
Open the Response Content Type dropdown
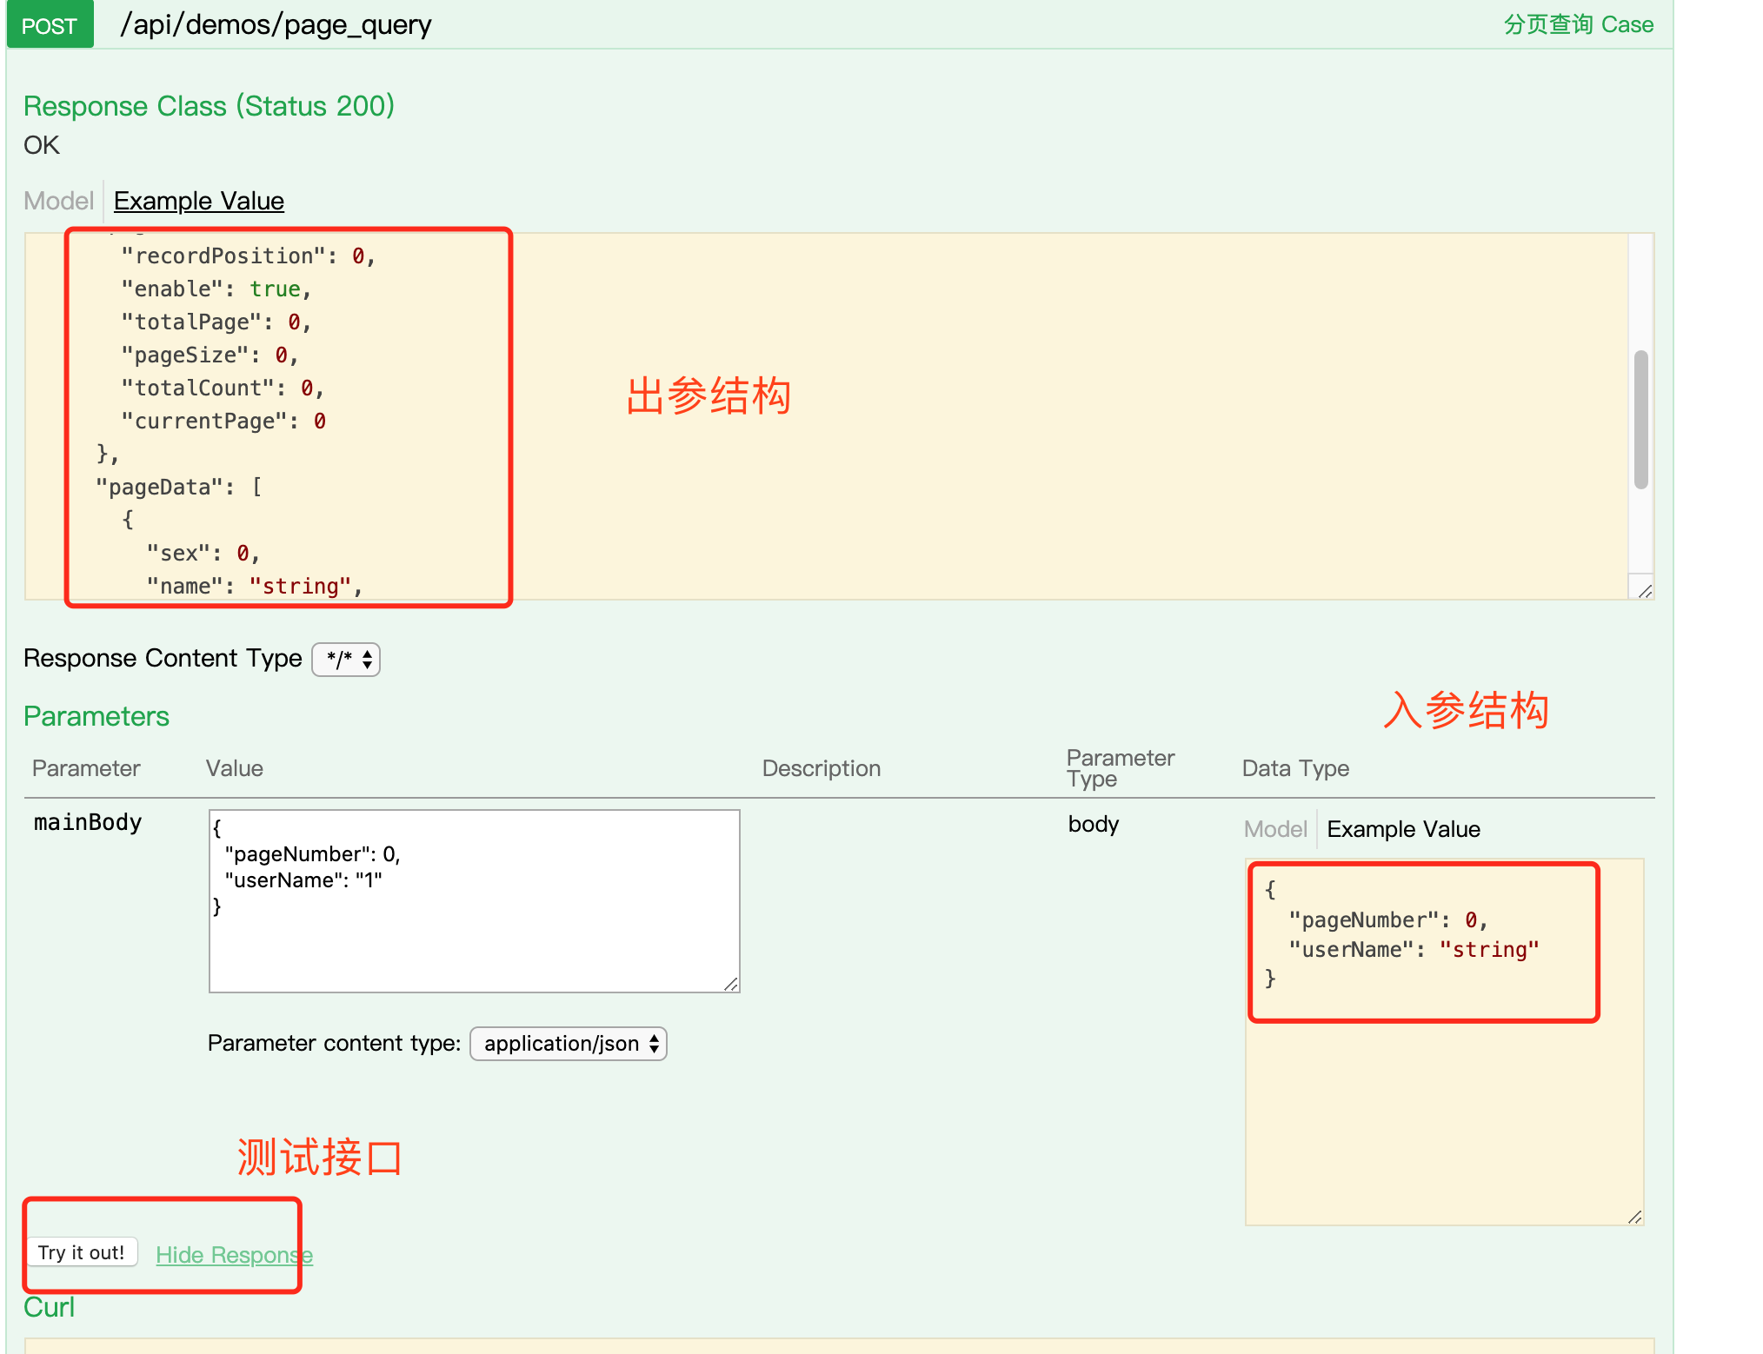click(x=346, y=660)
